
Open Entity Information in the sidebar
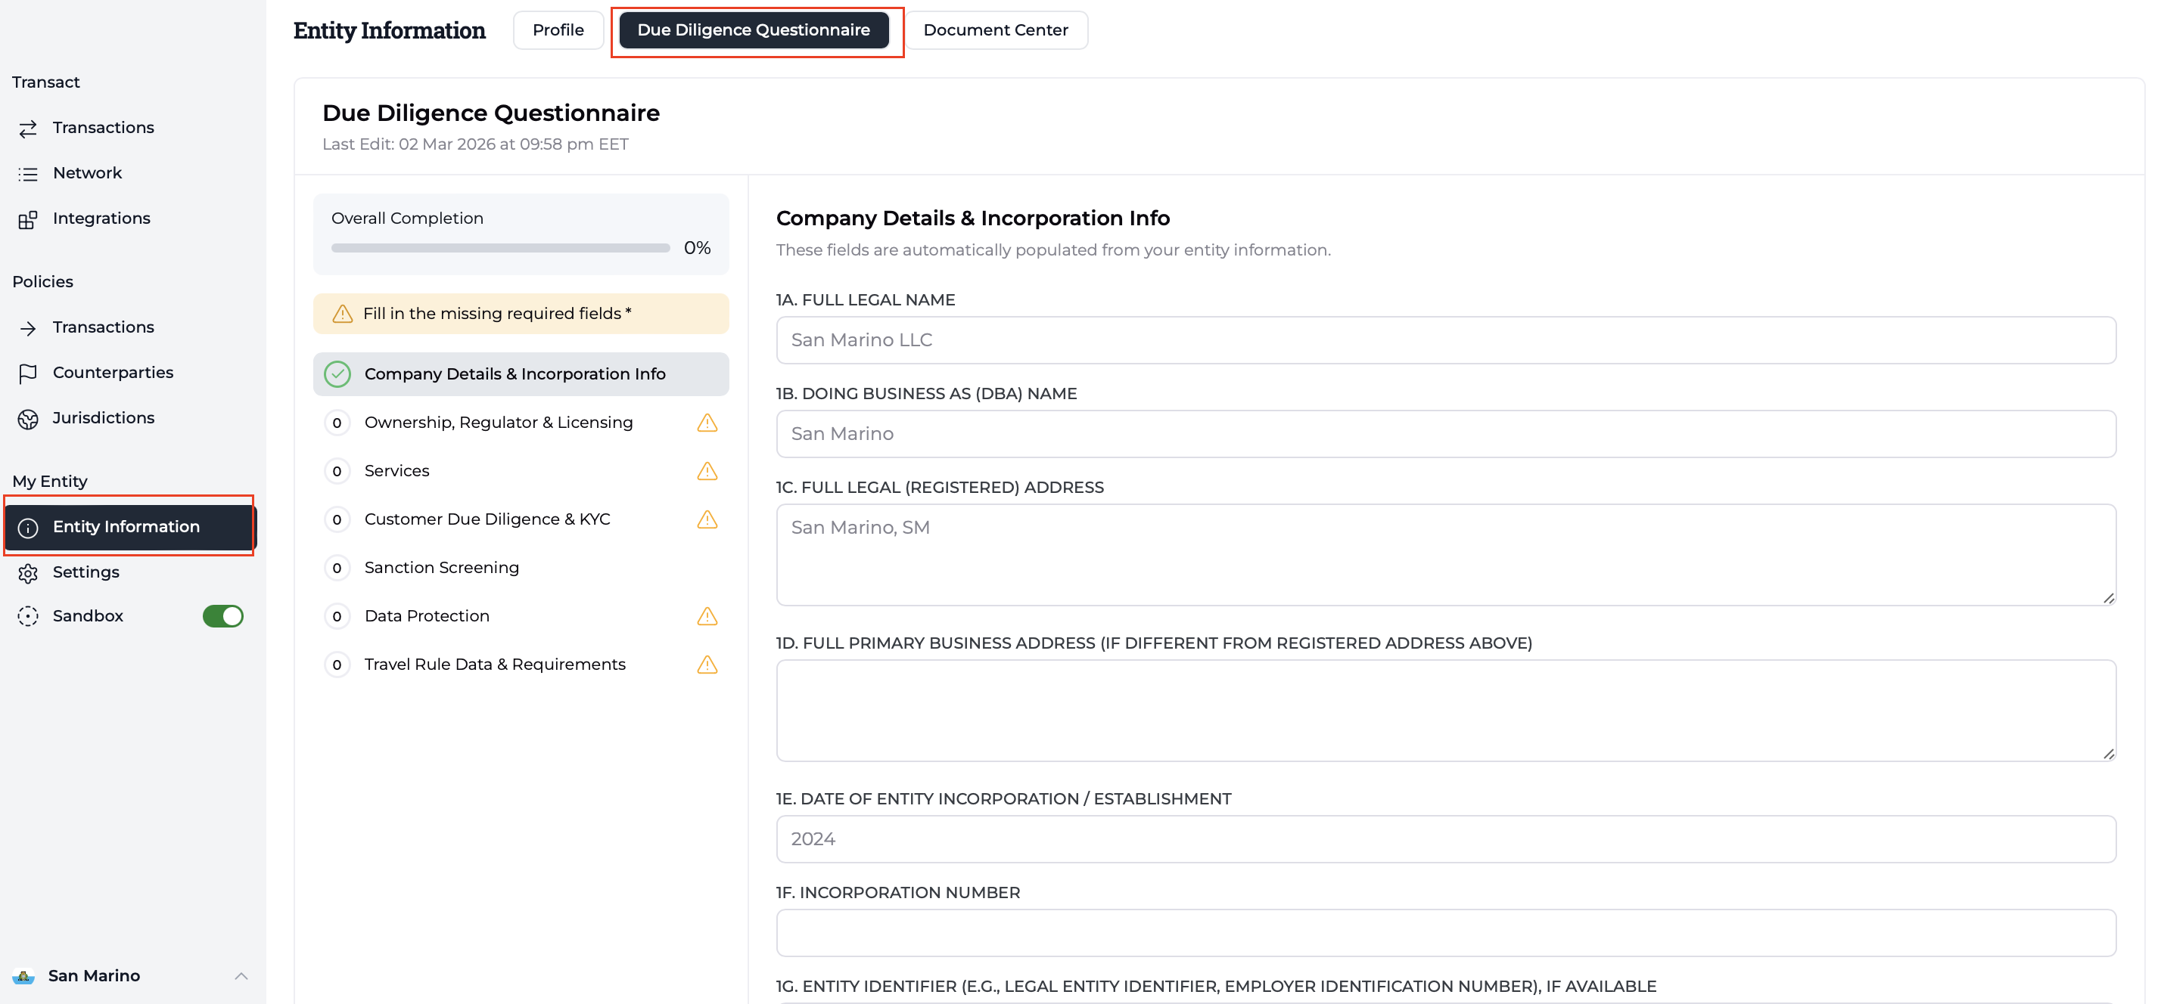pyautogui.click(x=129, y=527)
